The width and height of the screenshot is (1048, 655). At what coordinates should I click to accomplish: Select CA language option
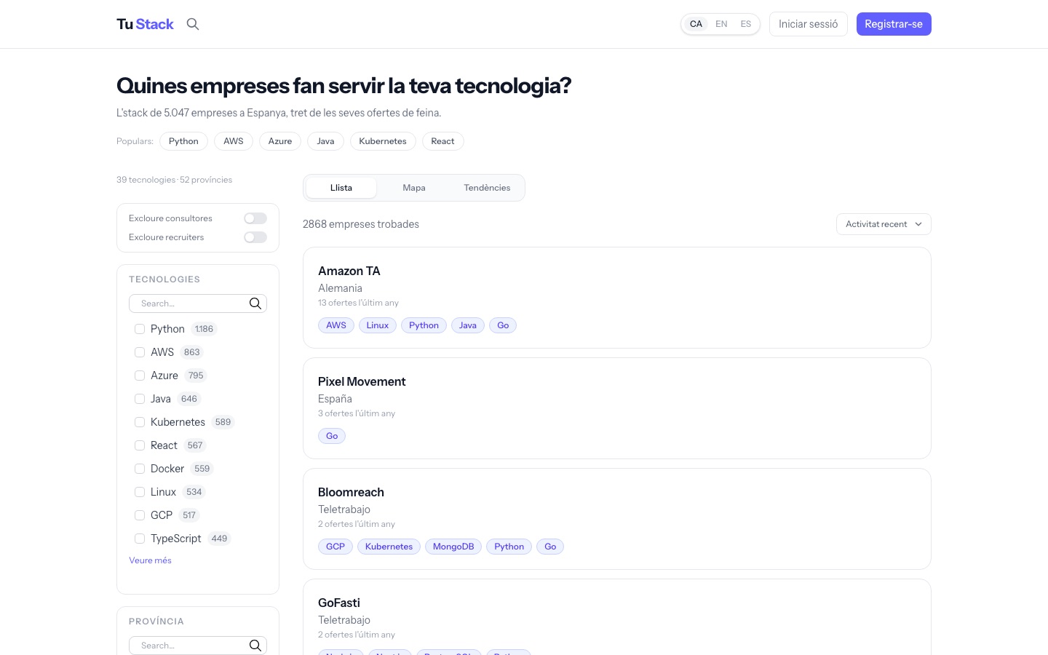[x=696, y=24]
